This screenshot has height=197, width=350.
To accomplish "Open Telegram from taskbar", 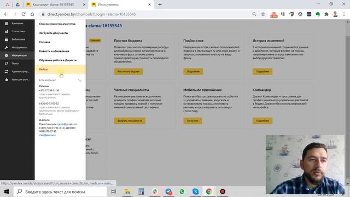I will (x=168, y=192).
